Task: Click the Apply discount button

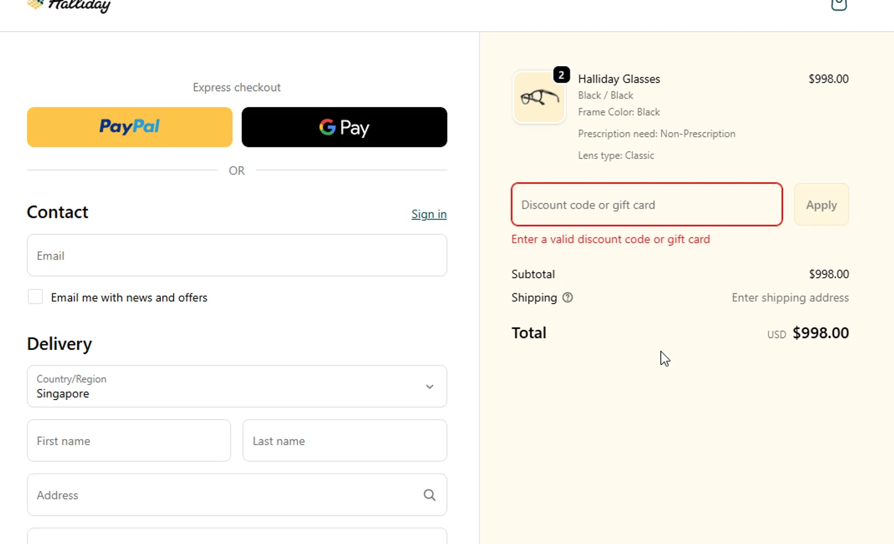Action: (x=821, y=204)
